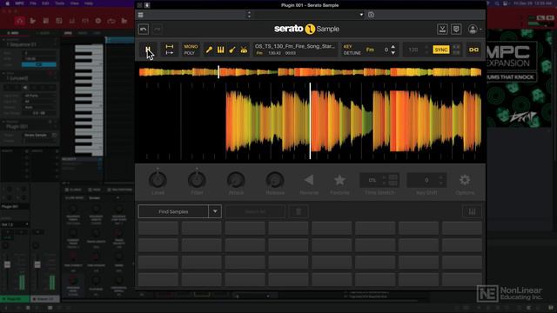Viewport: 557px width, 313px height.
Task: Open the Edit menu in menu bar
Action: 45,3
